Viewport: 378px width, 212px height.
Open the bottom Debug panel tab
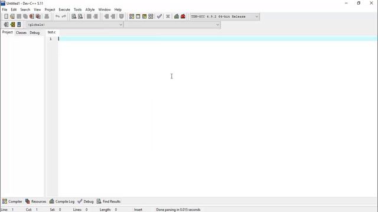point(86,201)
